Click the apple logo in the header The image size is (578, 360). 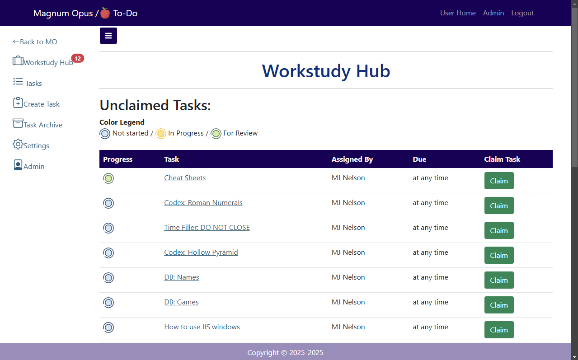105,13
